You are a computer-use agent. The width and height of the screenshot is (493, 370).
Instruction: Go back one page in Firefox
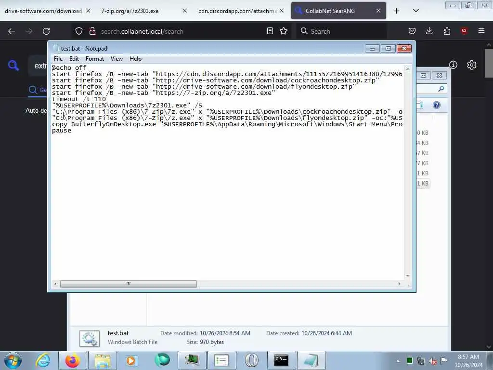(12, 31)
